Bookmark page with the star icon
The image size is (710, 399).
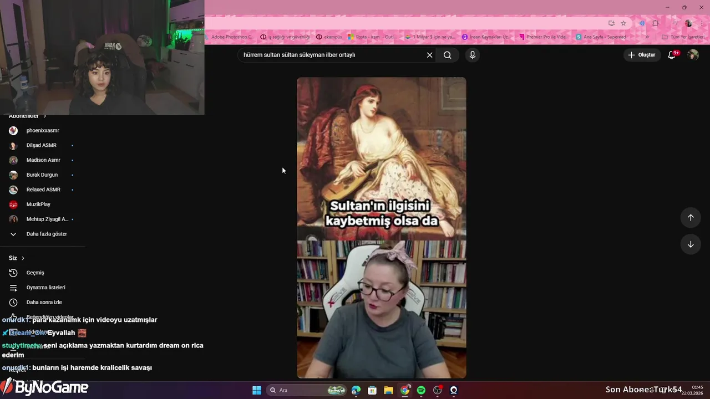click(x=623, y=23)
